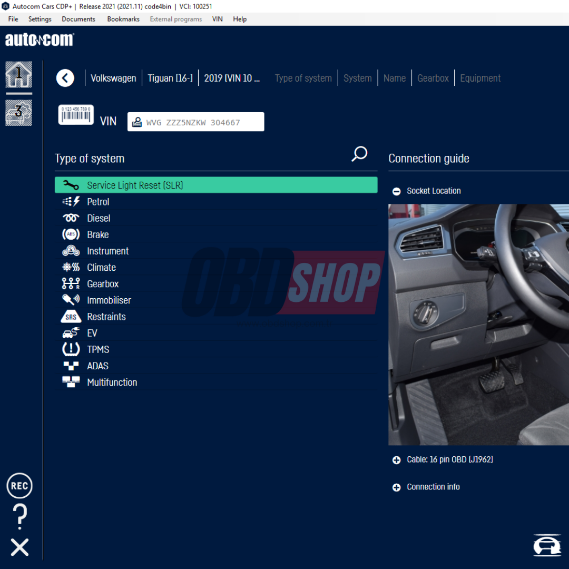Select the Brake system type
The width and height of the screenshot is (569, 569).
(x=216, y=234)
